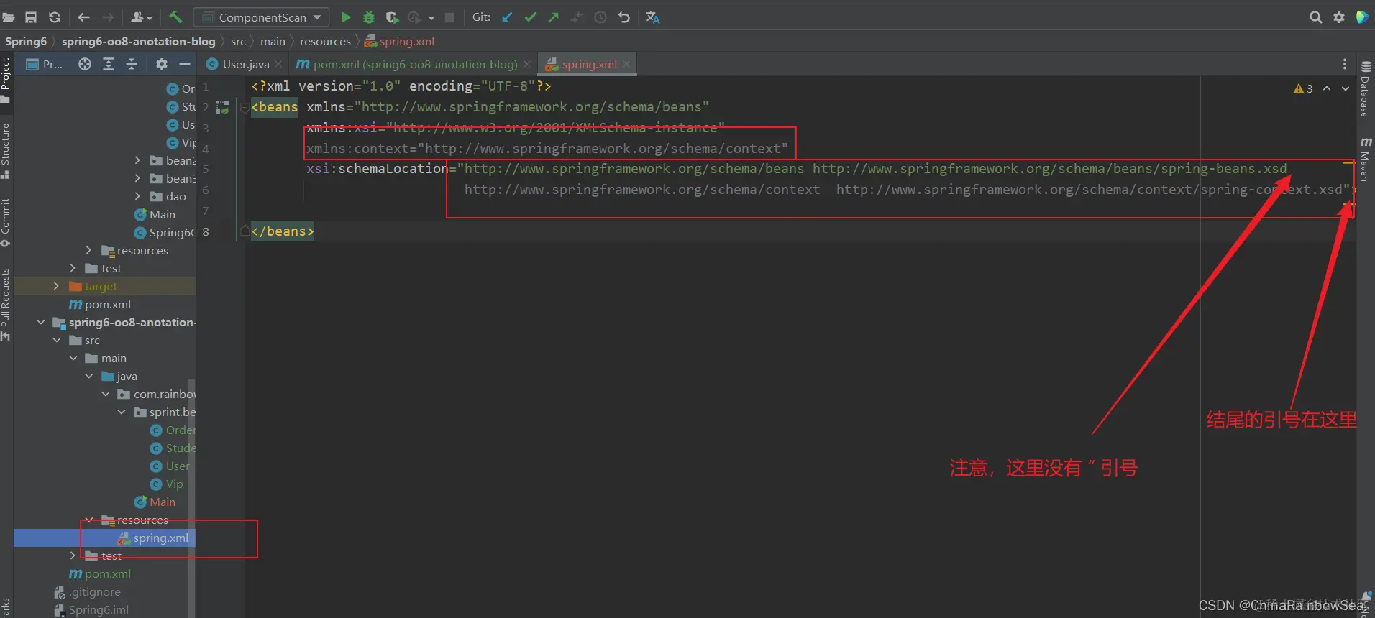Open project panel options gear
Image resolution: width=1375 pixels, height=618 pixels.
[162, 64]
